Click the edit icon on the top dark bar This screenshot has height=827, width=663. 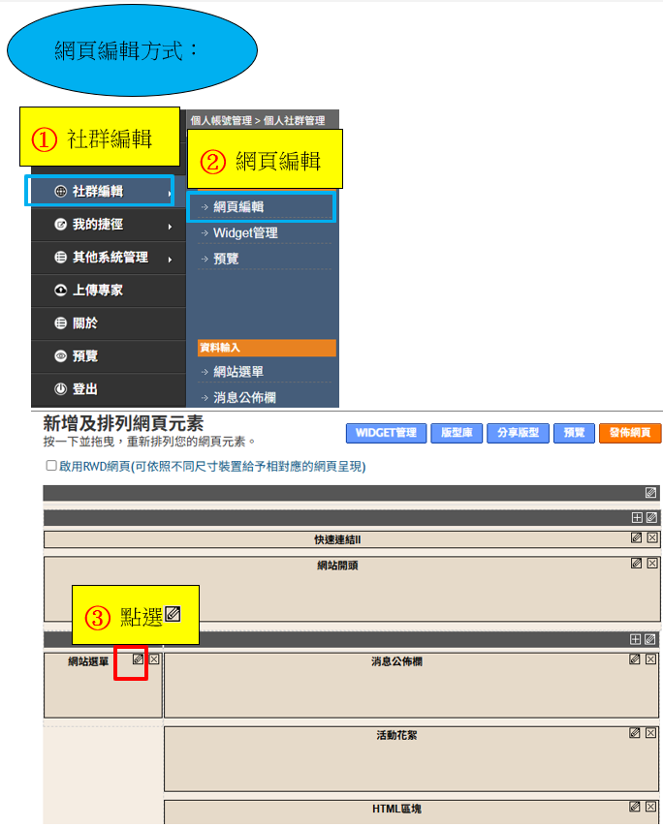[650, 493]
